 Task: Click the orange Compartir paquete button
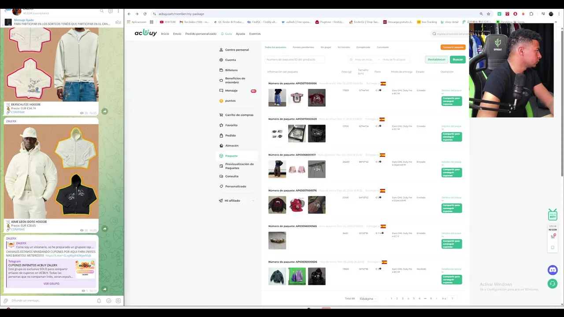[x=453, y=47]
